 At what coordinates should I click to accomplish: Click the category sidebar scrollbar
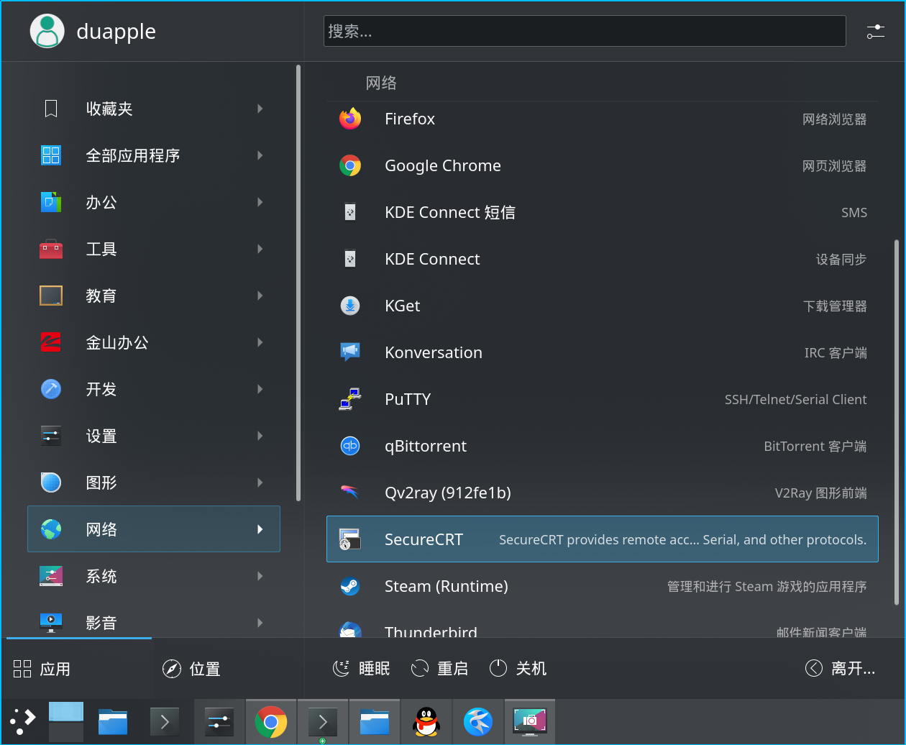pos(298,283)
